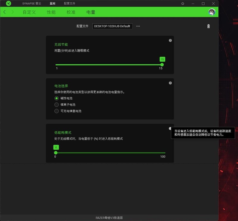This screenshot has height=221, width=238.
Task: Click the Razer Synapse logo icon
Action: coord(8,4)
